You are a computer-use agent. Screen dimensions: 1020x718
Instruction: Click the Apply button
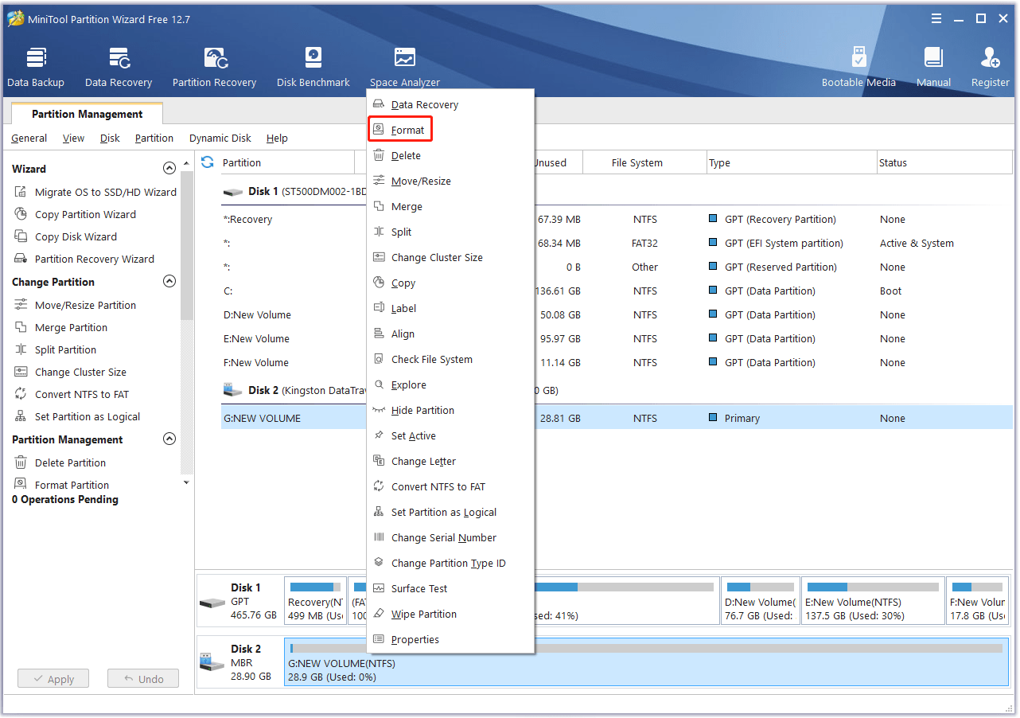tap(53, 678)
